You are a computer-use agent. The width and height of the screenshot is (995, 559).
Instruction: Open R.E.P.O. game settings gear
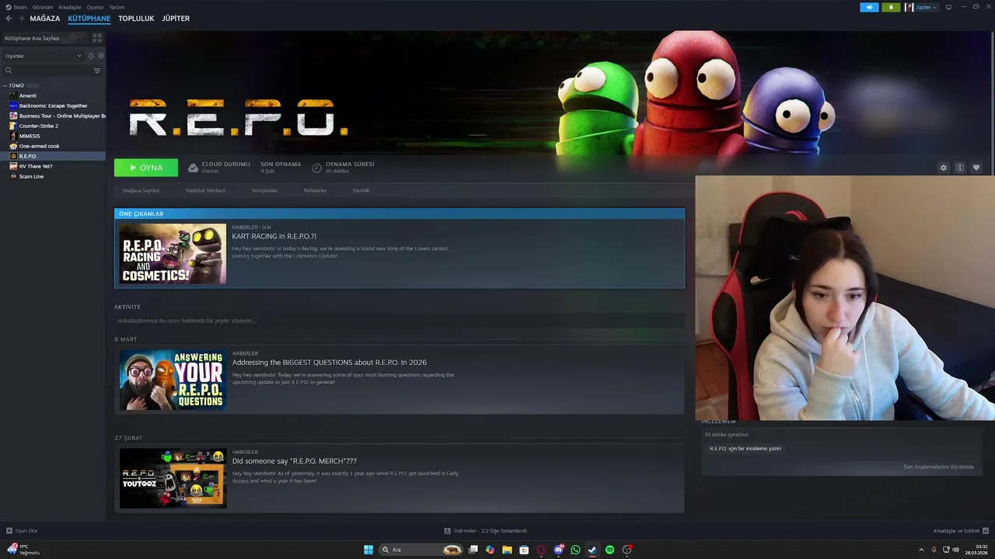coord(944,168)
